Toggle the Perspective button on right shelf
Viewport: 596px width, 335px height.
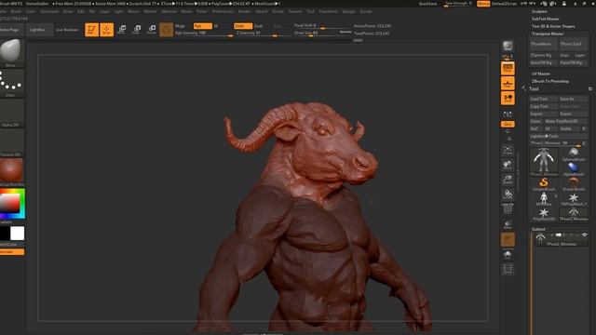[x=508, y=68]
